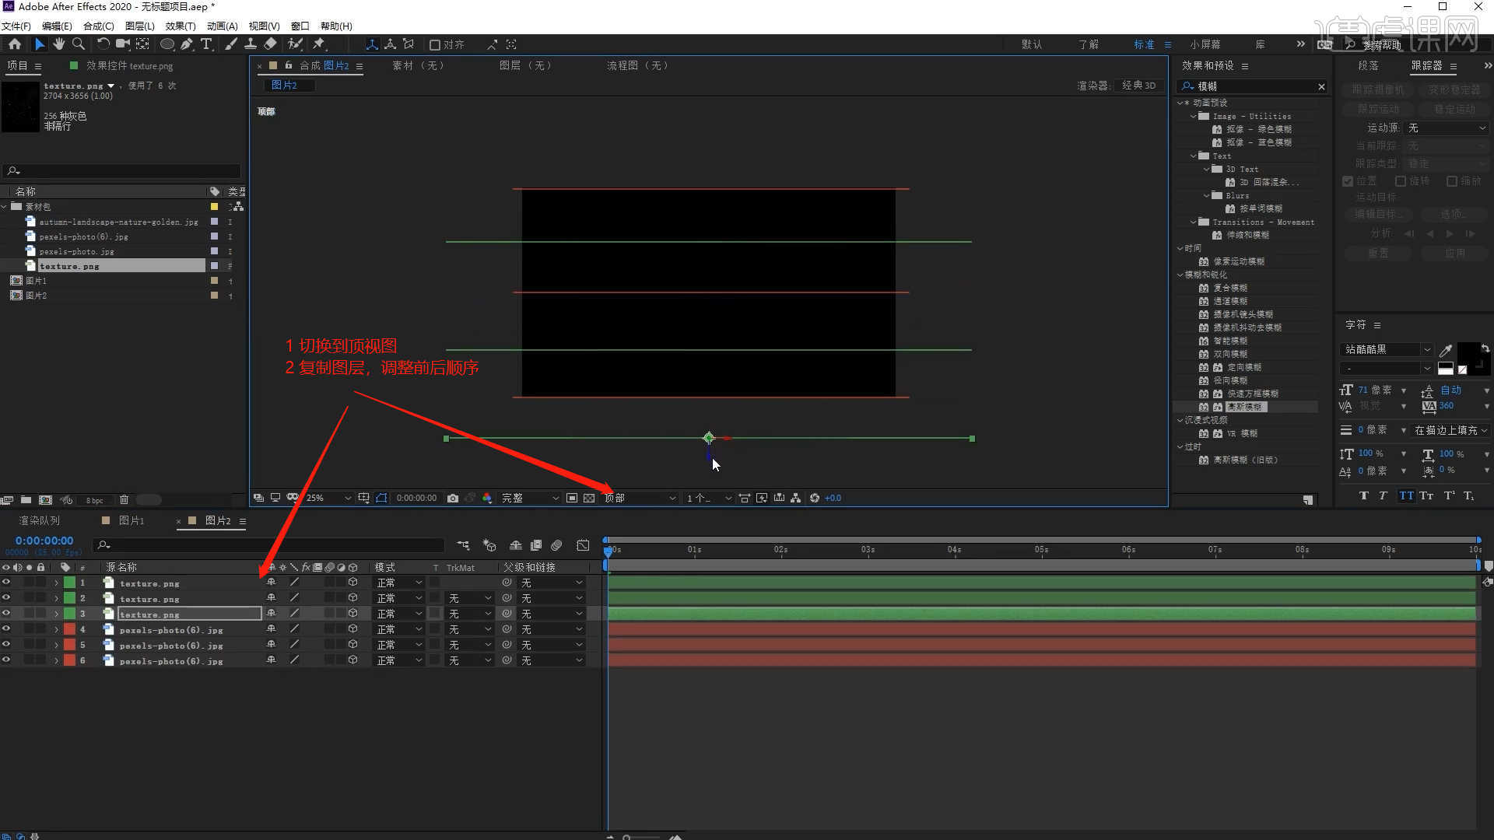Switch to 小屏幕 workspace
The height and width of the screenshot is (840, 1494).
click(1205, 44)
